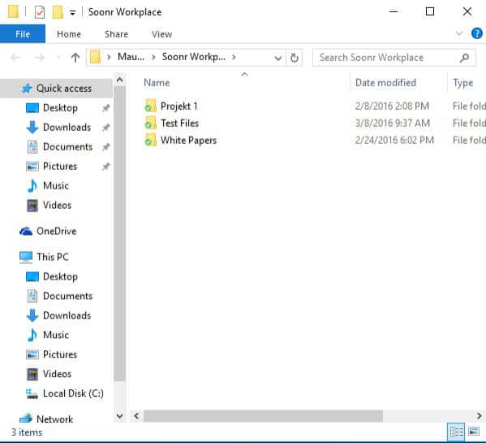The image size is (486, 443).
Task: Click the pin icon next to Desktop
Action: click(x=106, y=108)
